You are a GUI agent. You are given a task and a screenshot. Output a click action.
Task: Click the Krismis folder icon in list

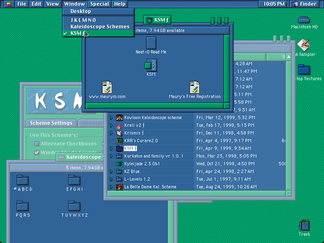pos(119,133)
